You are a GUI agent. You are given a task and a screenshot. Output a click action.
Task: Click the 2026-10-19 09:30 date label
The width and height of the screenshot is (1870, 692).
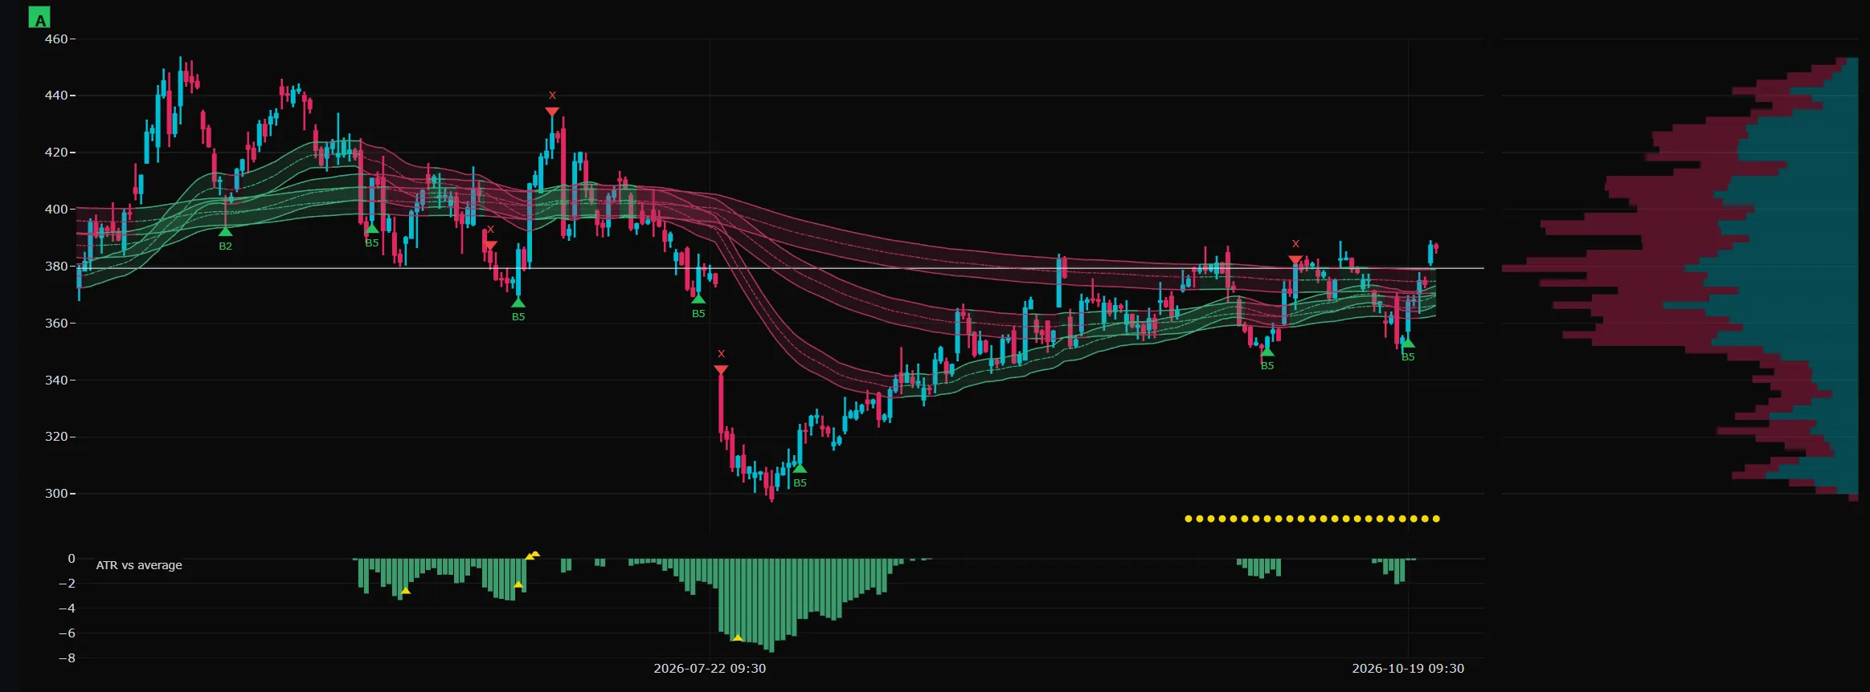tap(1408, 669)
